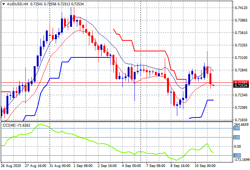Viewport: 250px width, 170px height.
Task: Click the 0.73100 price axis label
Action: coord(240,58)
